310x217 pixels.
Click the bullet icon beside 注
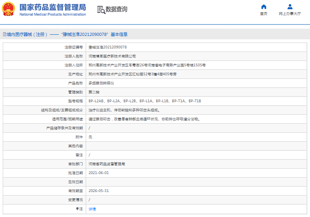coord(77,209)
